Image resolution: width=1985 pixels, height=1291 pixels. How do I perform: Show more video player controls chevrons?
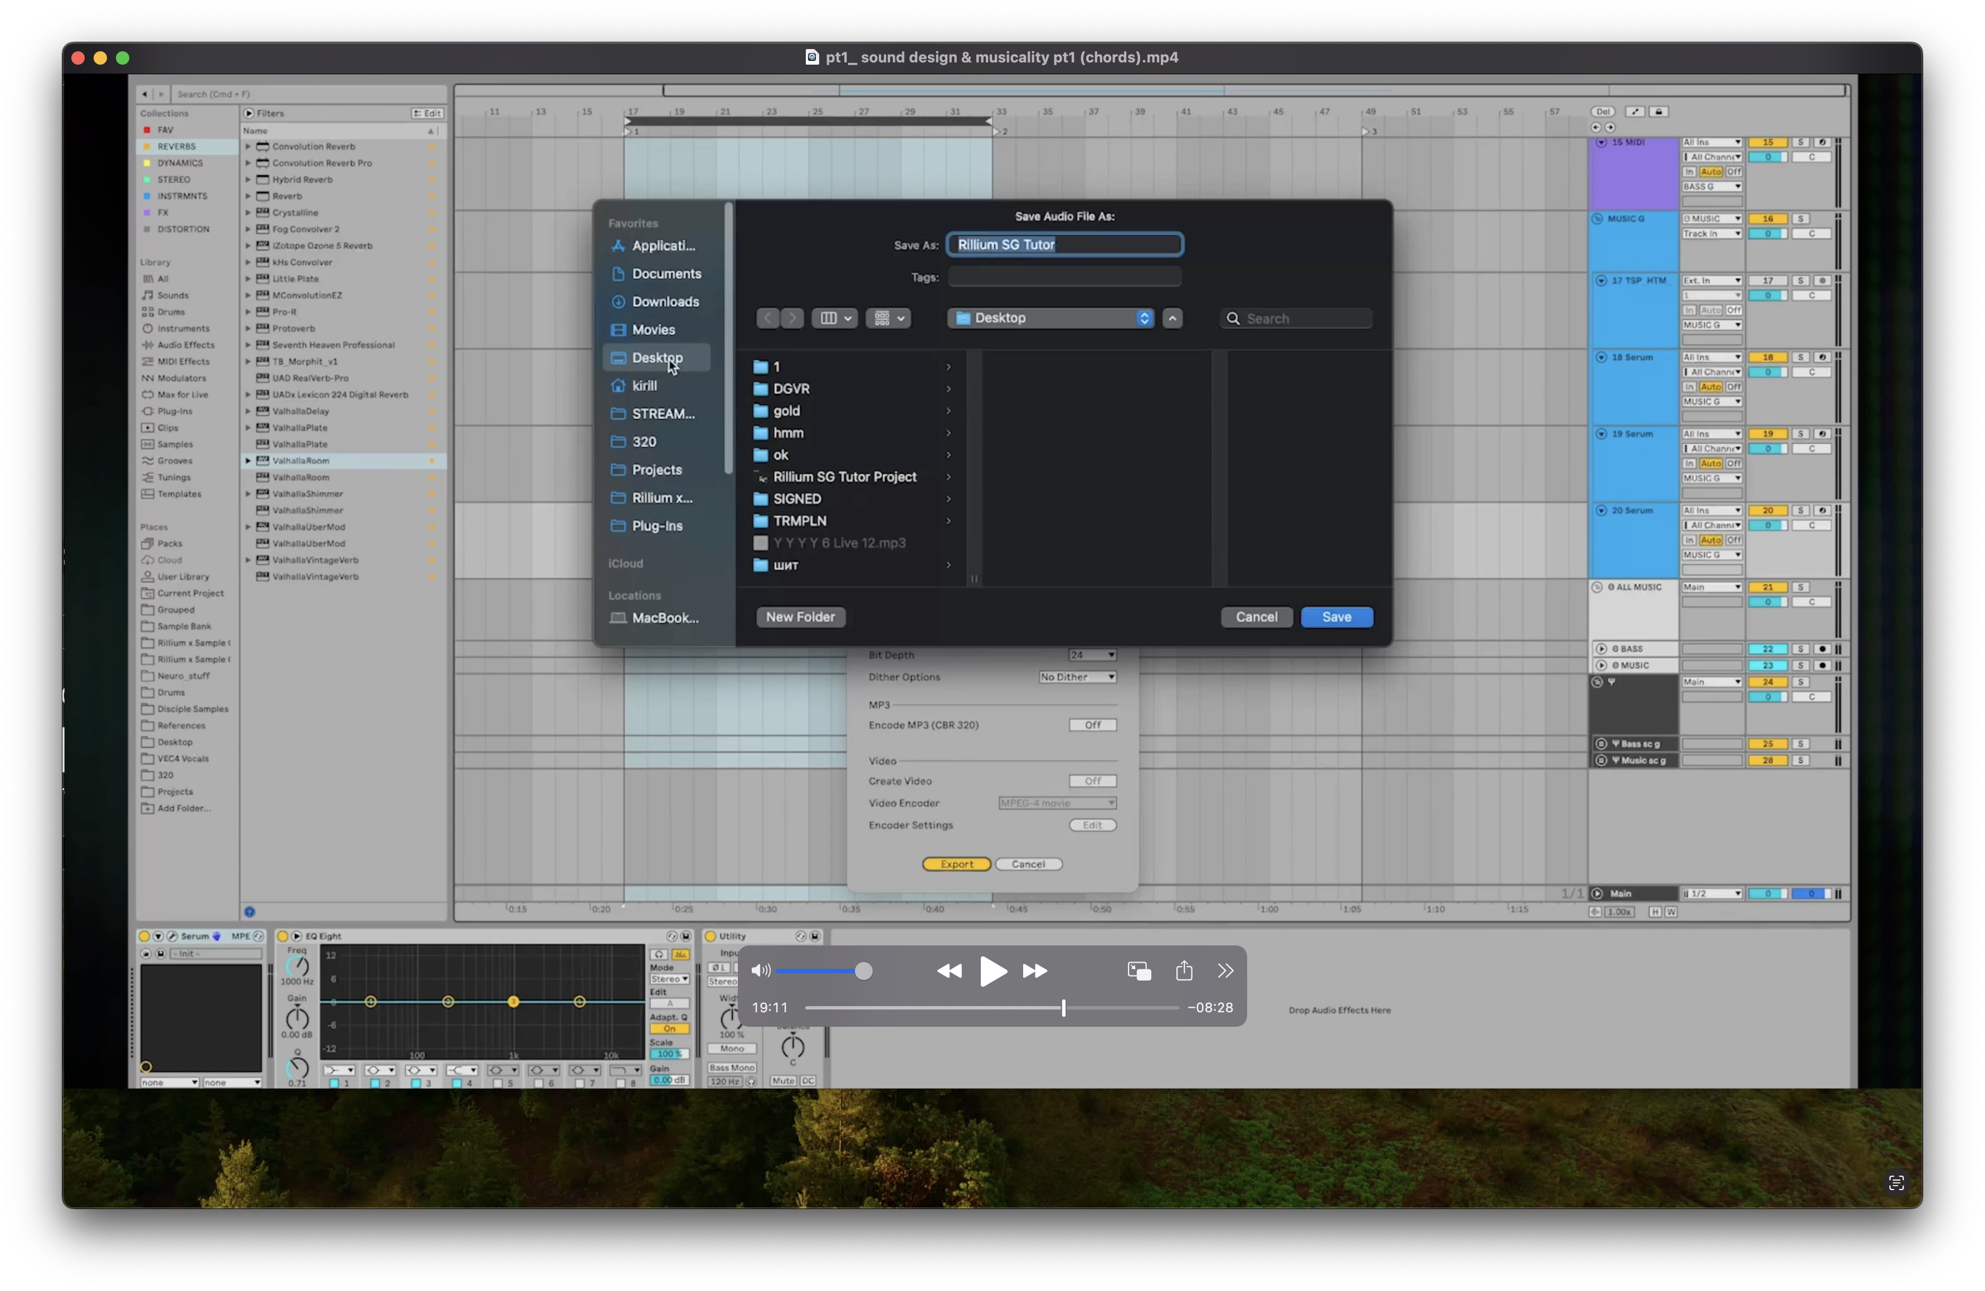pos(1225,970)
